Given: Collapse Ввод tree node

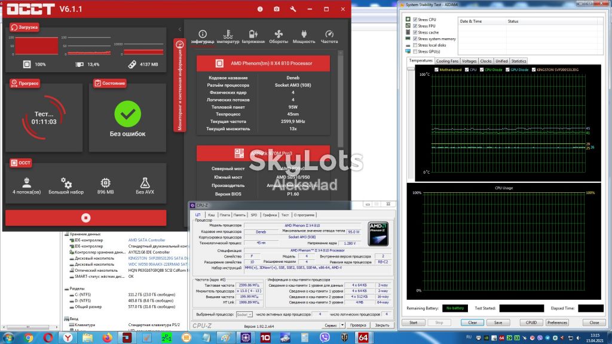Looking at the screenshot, I should coord(67,319).
